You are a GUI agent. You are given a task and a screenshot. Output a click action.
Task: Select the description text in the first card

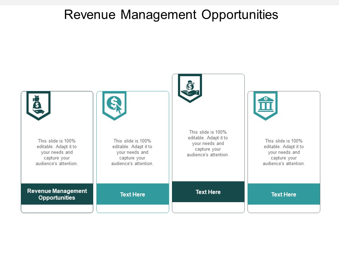(56, 152)
